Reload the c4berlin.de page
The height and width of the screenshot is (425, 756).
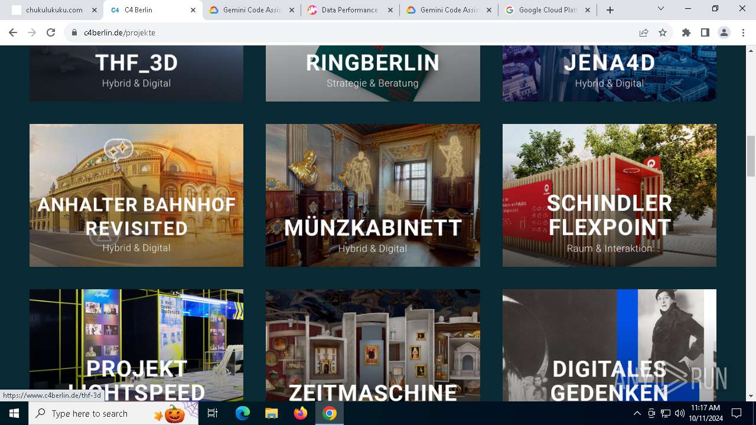51,33
